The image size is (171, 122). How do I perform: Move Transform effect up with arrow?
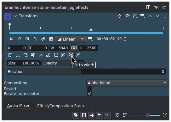click(x=150, y=16)
